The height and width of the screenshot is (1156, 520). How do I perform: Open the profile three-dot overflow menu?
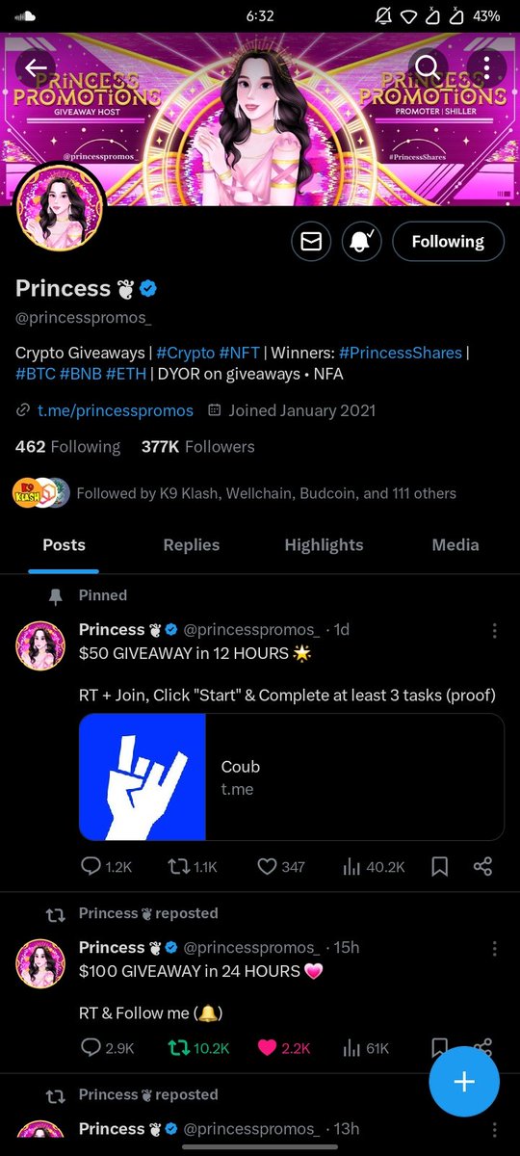(x=487, y=67)
